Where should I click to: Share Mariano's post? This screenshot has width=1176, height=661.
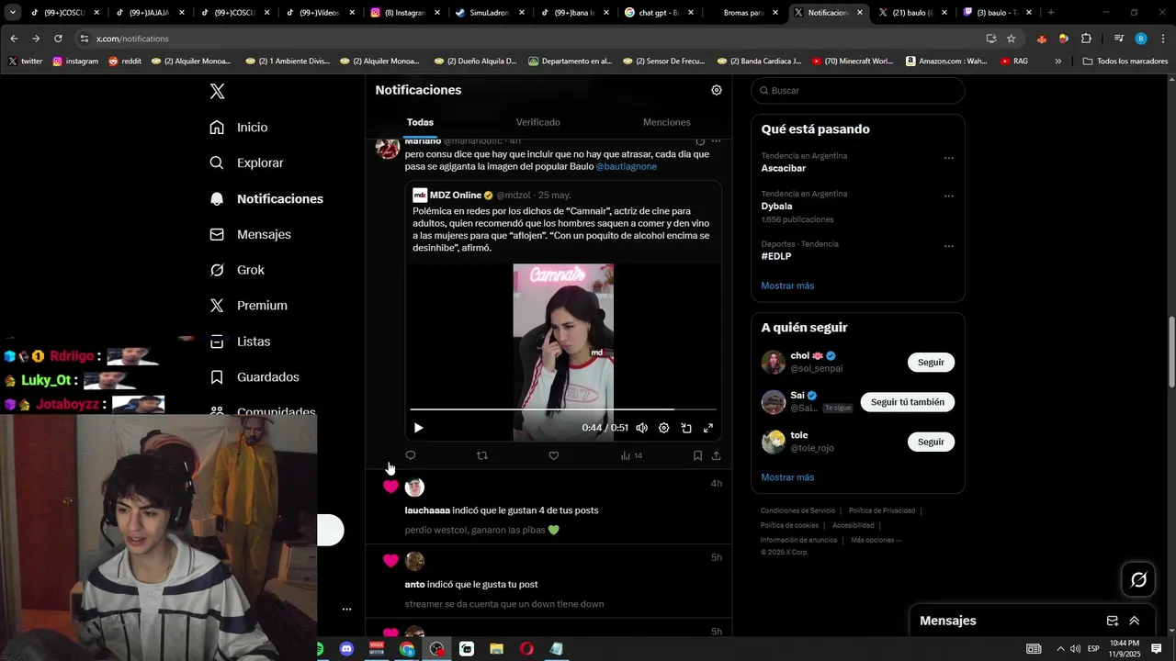pos(716,455)
